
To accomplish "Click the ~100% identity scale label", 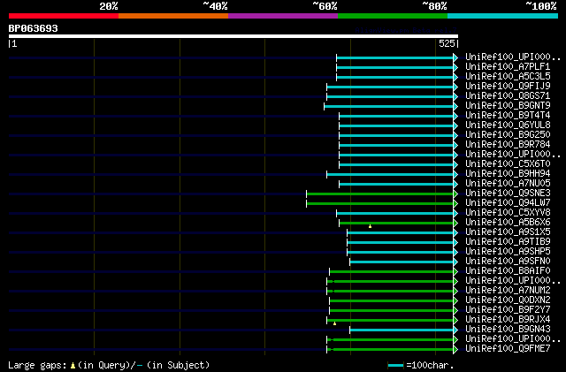I will pyautogui.click(x=541, y=6).
